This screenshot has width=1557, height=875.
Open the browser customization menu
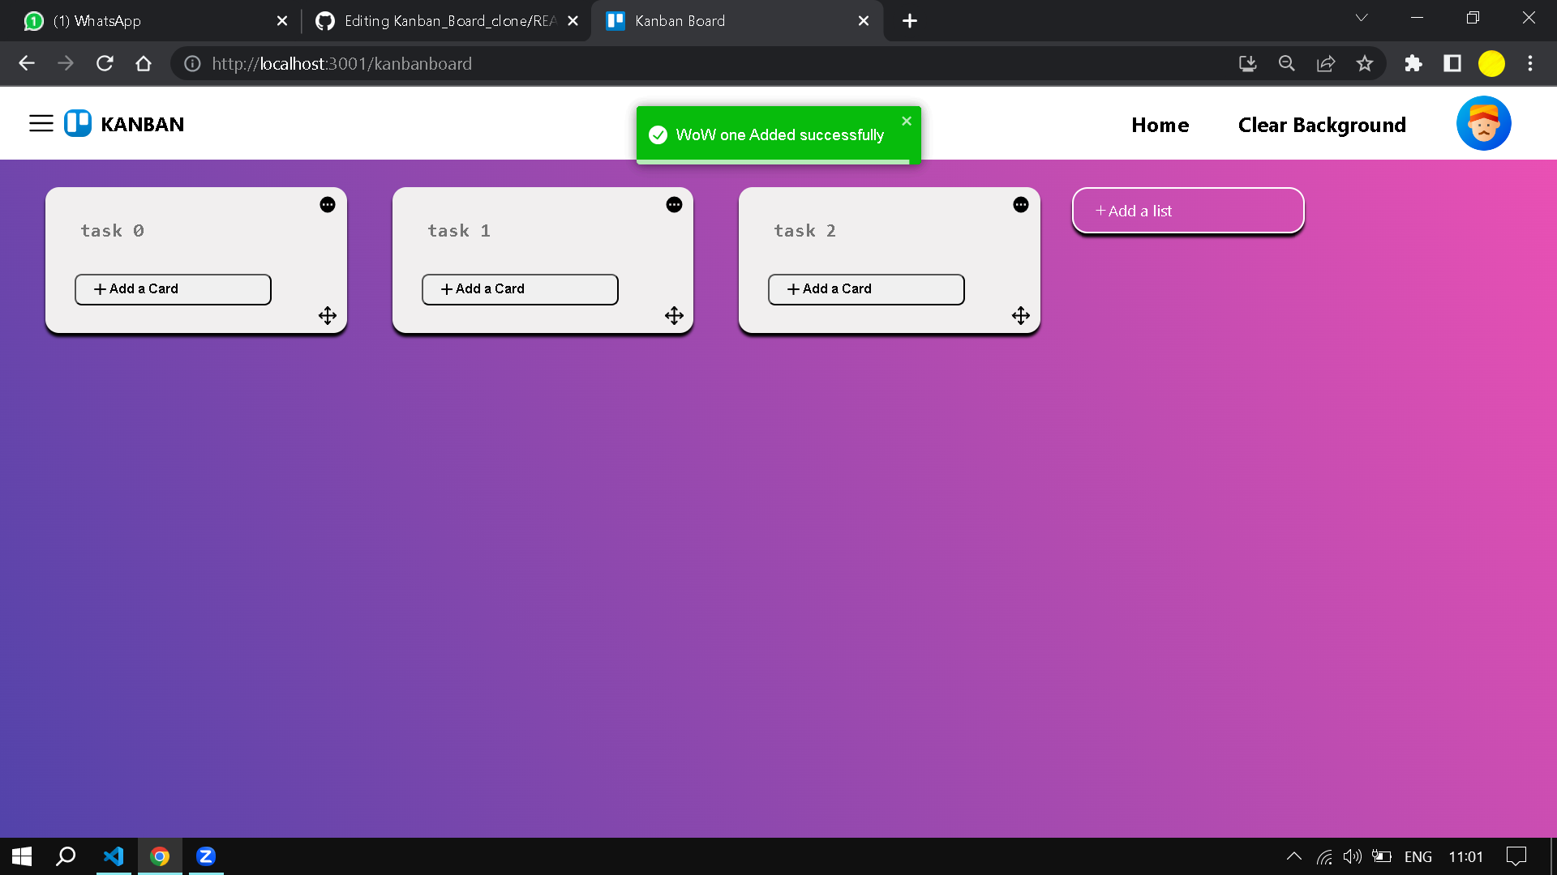(x=1531, y=63)
